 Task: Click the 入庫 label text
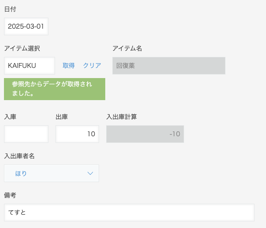click(10, 117)
